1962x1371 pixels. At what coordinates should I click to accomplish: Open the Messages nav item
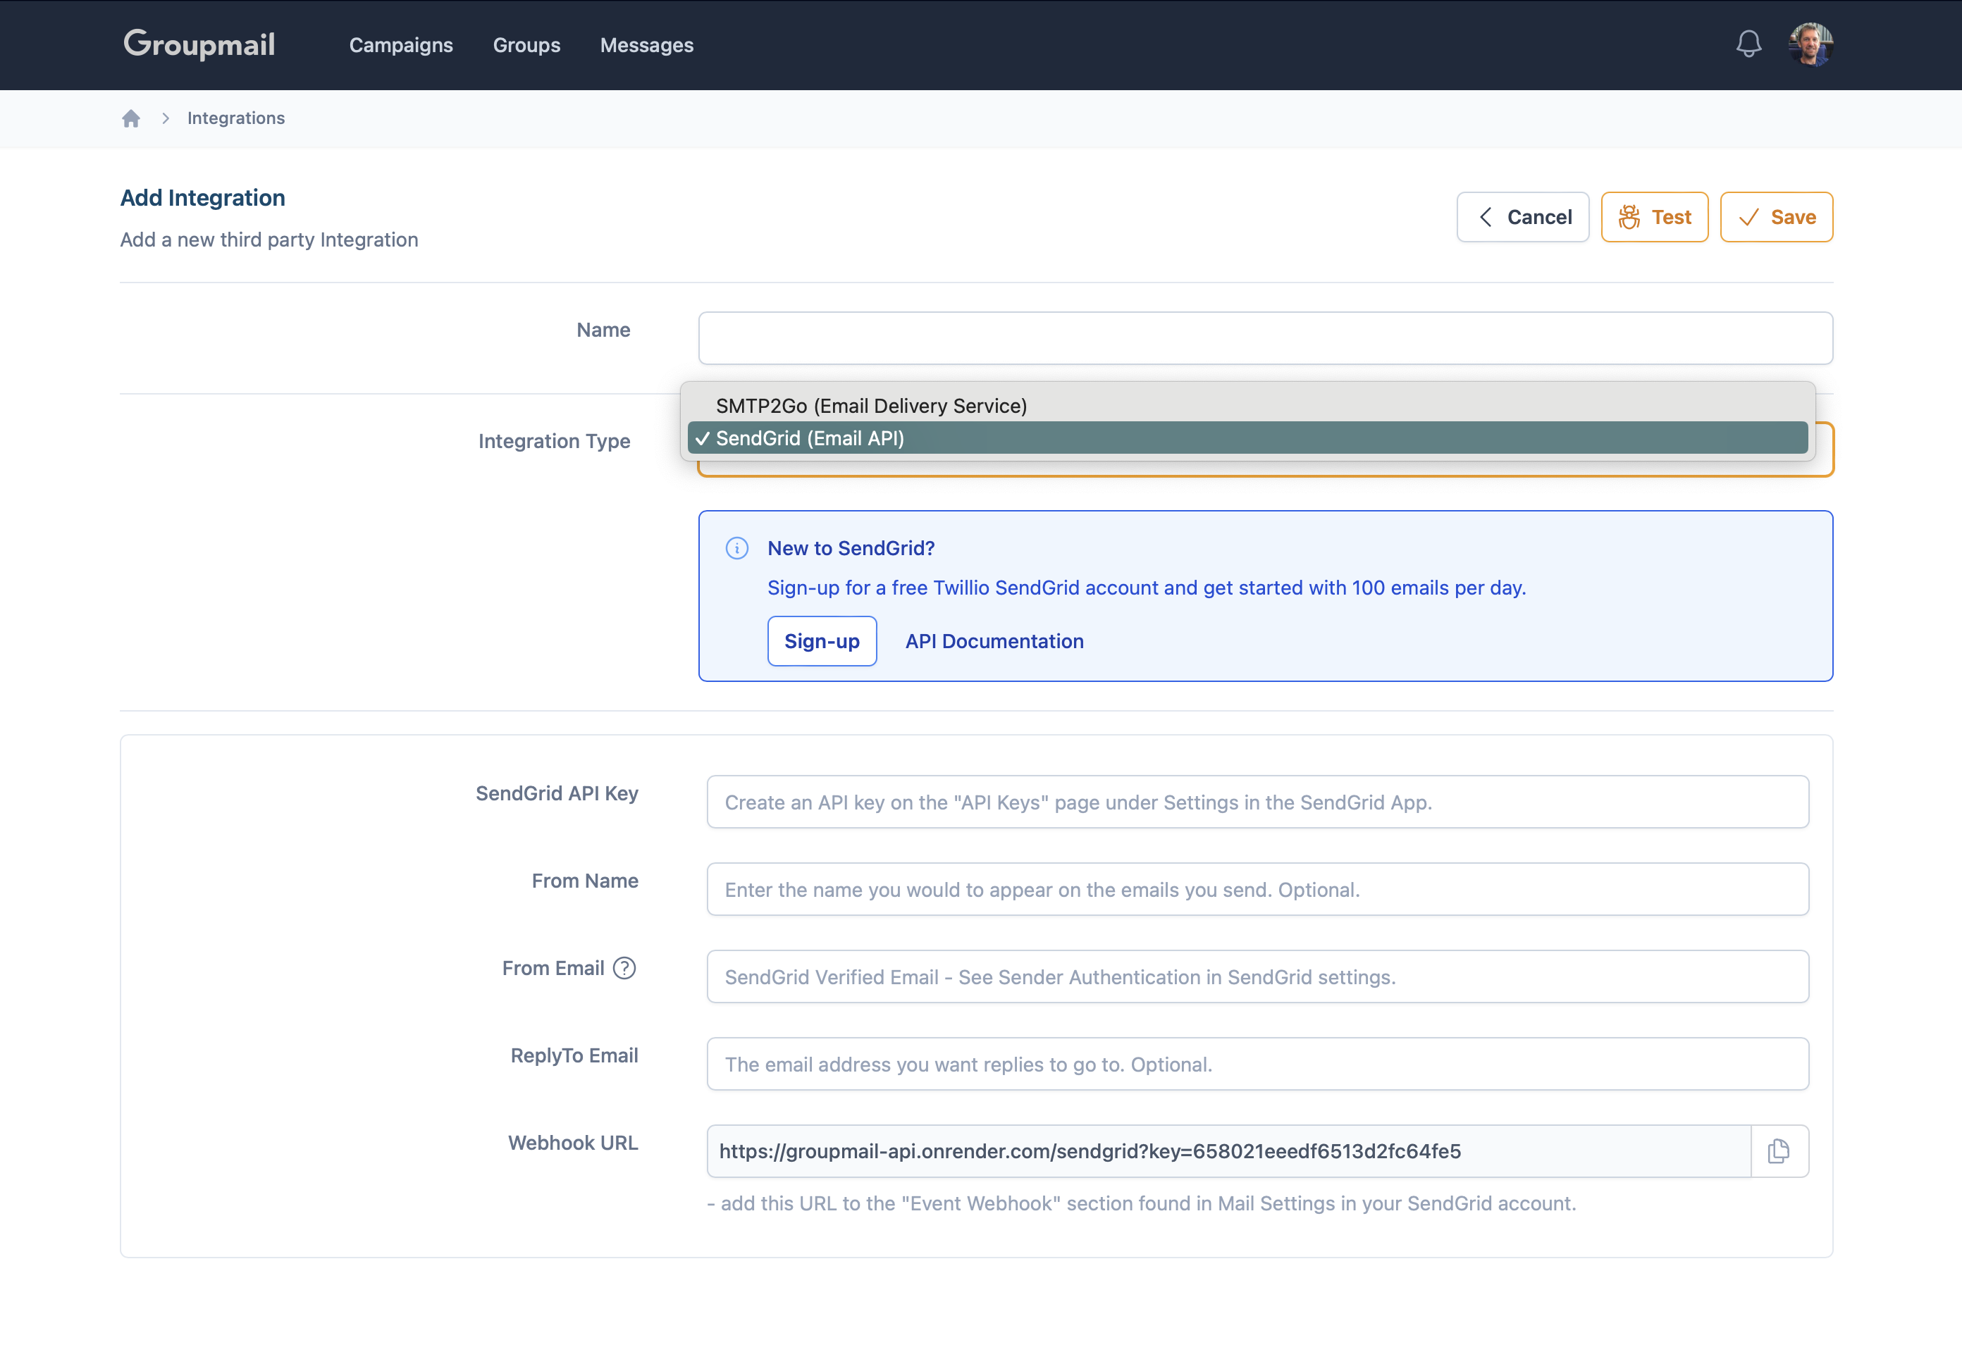[x=646, y=45]
